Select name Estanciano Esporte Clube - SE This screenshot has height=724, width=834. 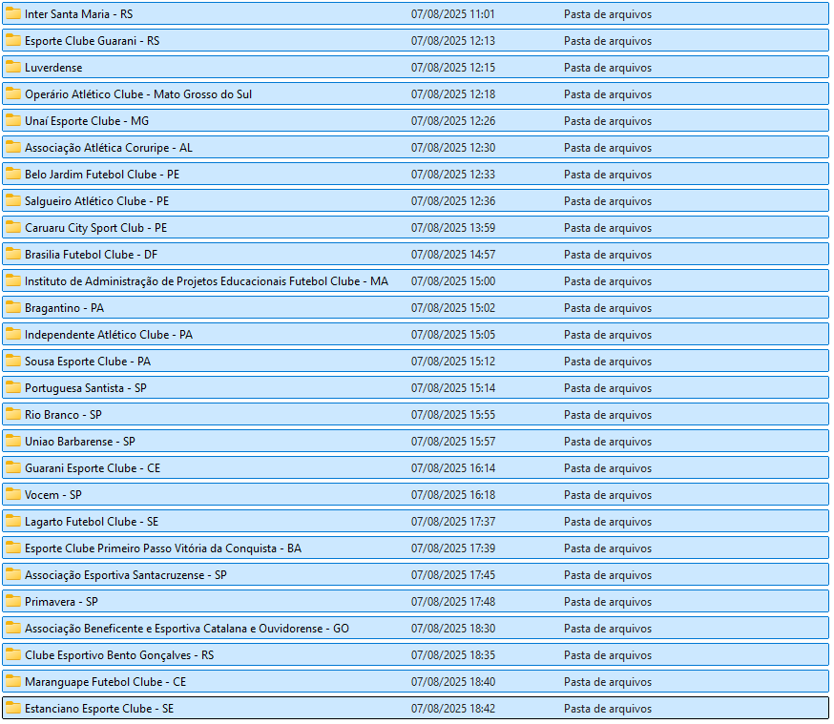99,709
